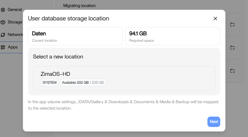Click the Apps grid icon in sidebar
The image size is (248, 137).
pos(3,47)
